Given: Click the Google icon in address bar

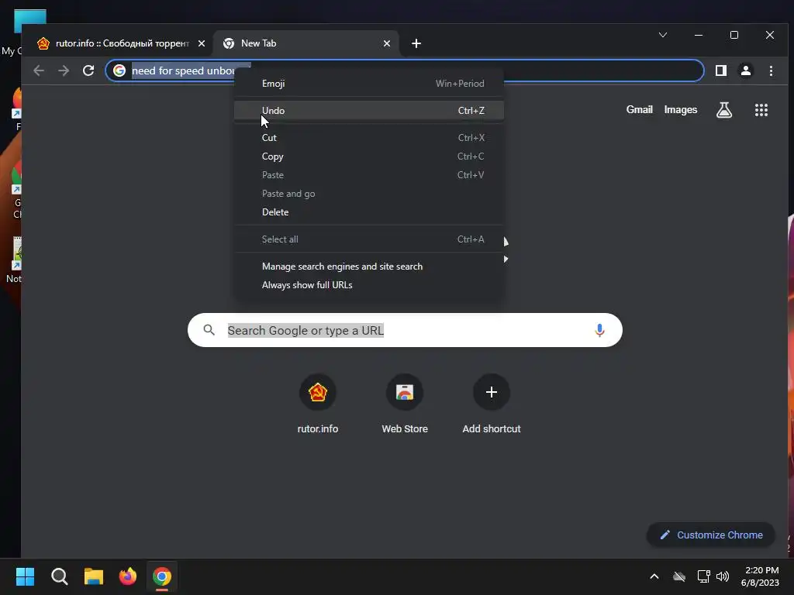Looking at the screenshot, I should point(119,71).
